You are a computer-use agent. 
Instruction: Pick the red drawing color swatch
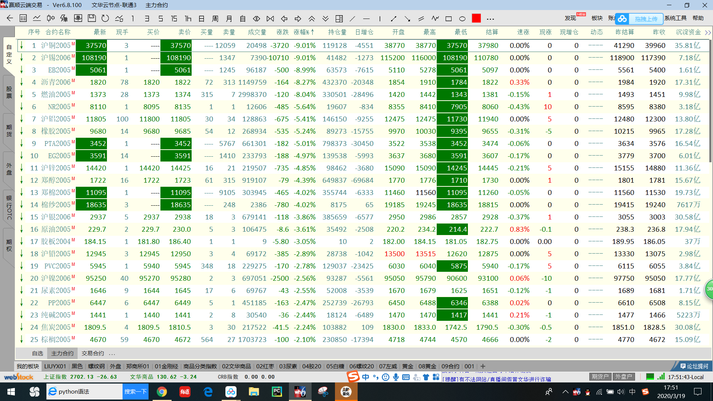476,18
